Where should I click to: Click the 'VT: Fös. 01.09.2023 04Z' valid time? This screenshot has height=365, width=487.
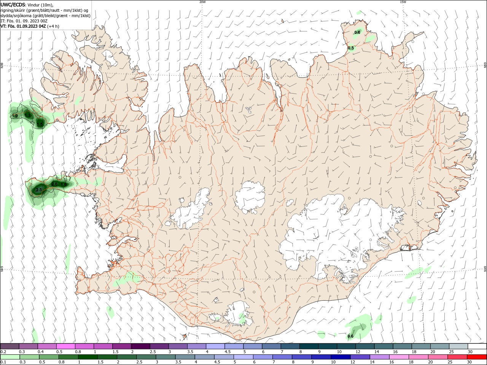coord(23,26)
